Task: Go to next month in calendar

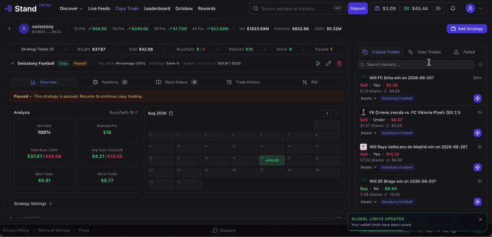Action: (336, 113)
